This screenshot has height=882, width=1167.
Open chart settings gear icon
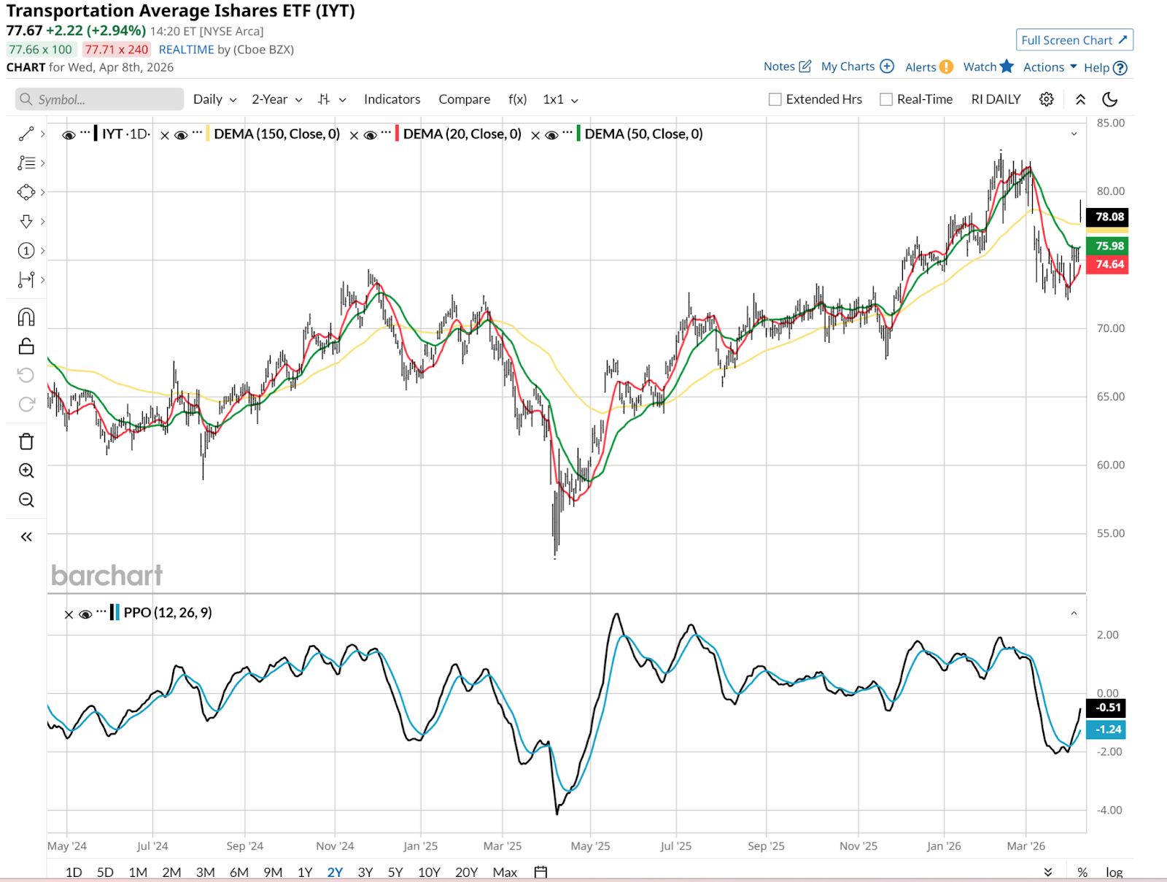click(x=1046, y=99)
